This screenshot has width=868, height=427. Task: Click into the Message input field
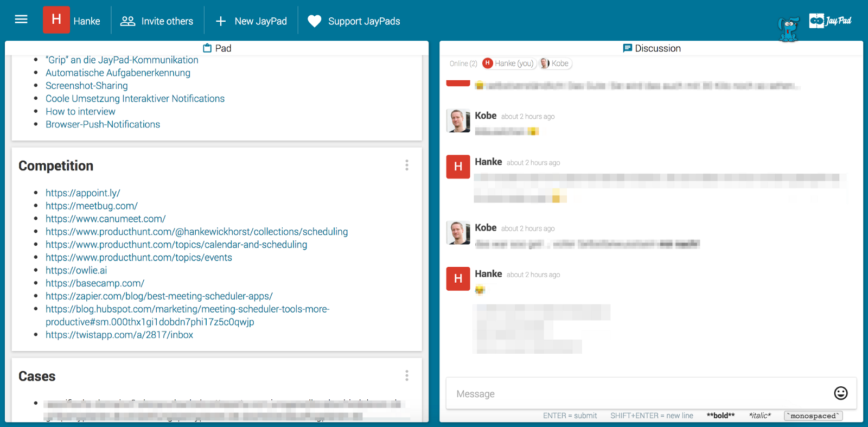[640, 393]
